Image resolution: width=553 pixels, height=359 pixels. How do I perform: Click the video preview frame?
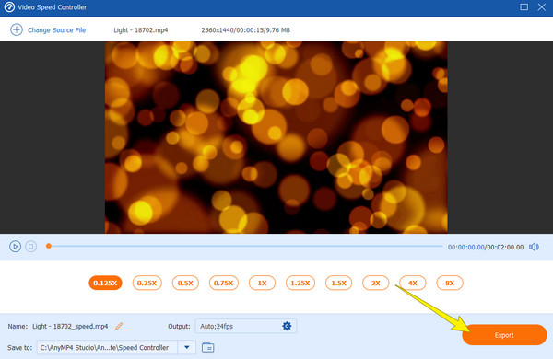pyautogui.click(x=276, y=137)
